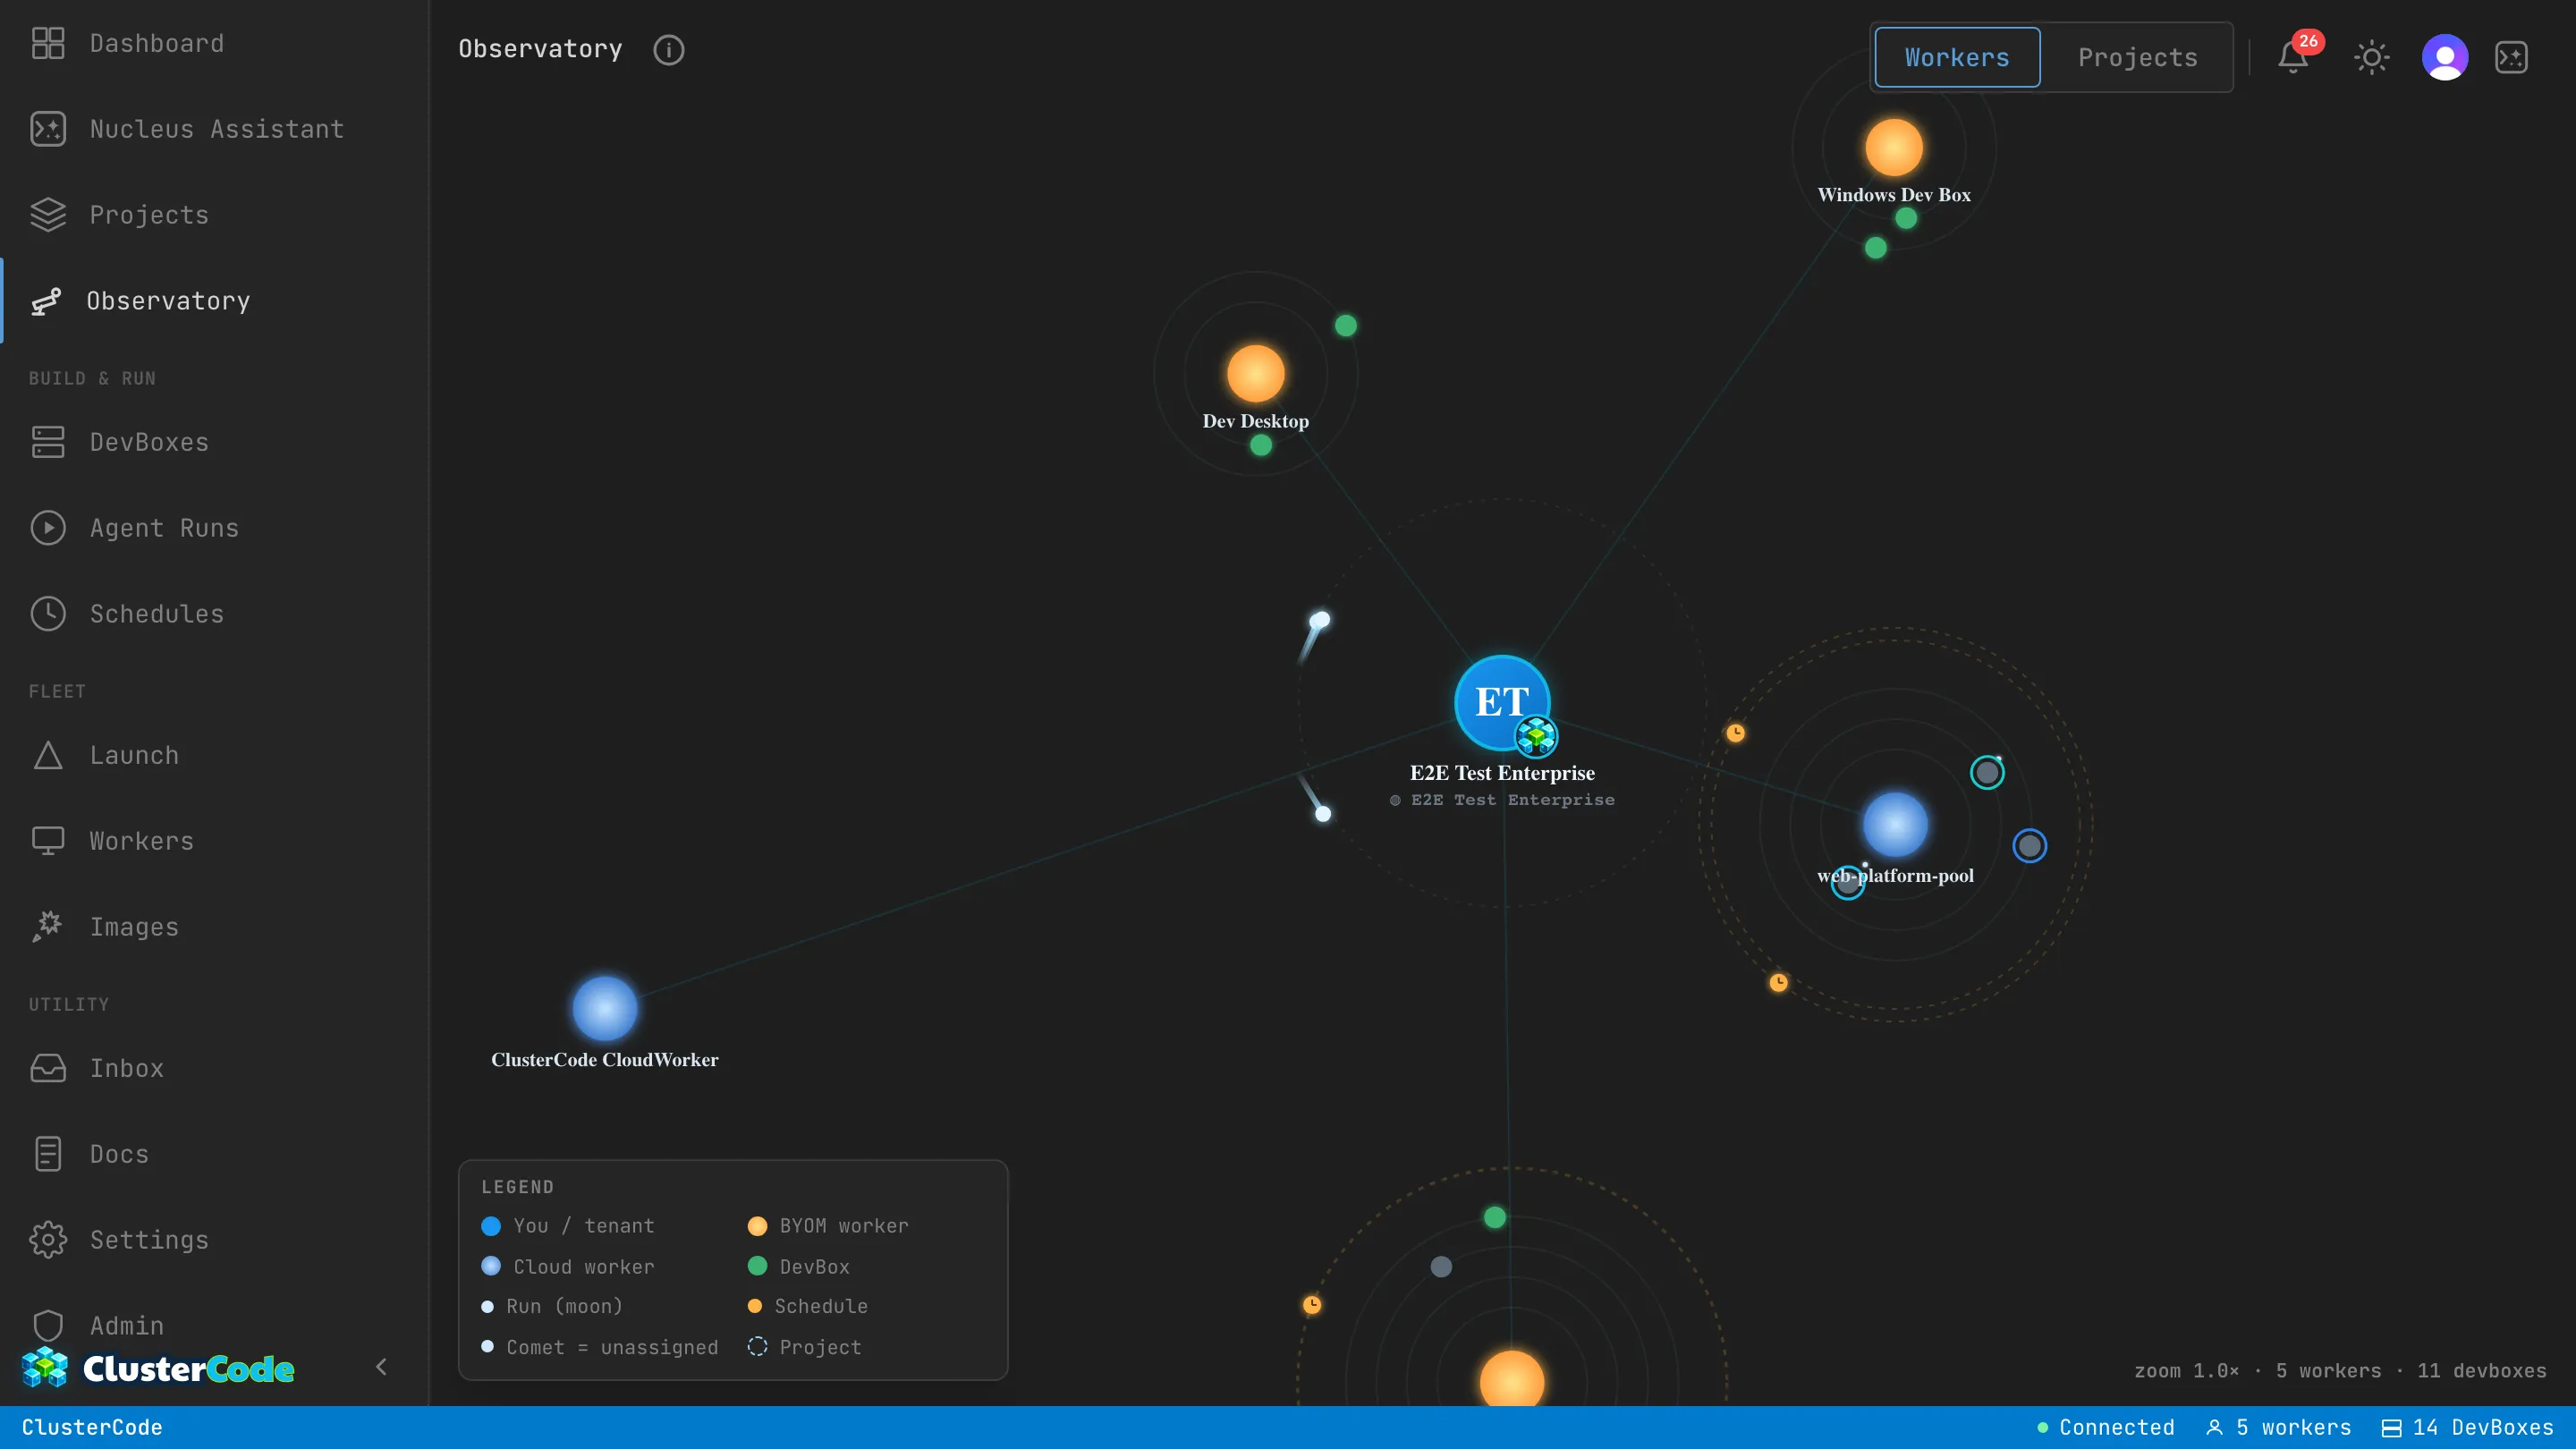Open the user avatar menu
Image resolution: width=2576 pixels, height=1449 pixels.
point(2445,57)
